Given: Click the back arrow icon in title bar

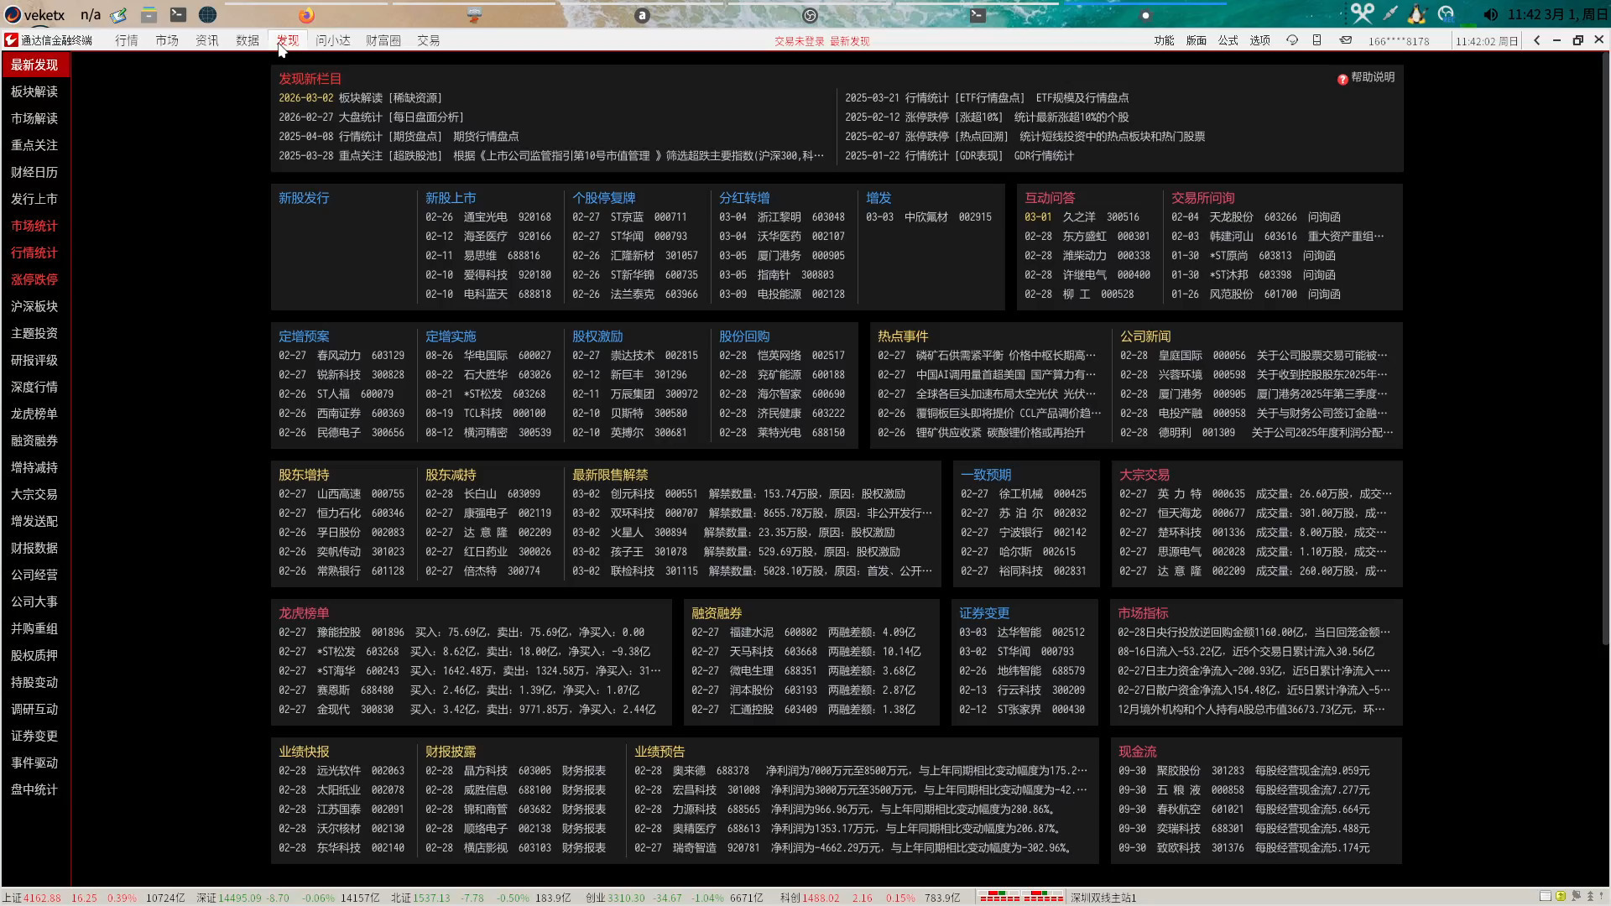Looking at the screenshot, I should pyautogui.click(x=1536, y=40).
